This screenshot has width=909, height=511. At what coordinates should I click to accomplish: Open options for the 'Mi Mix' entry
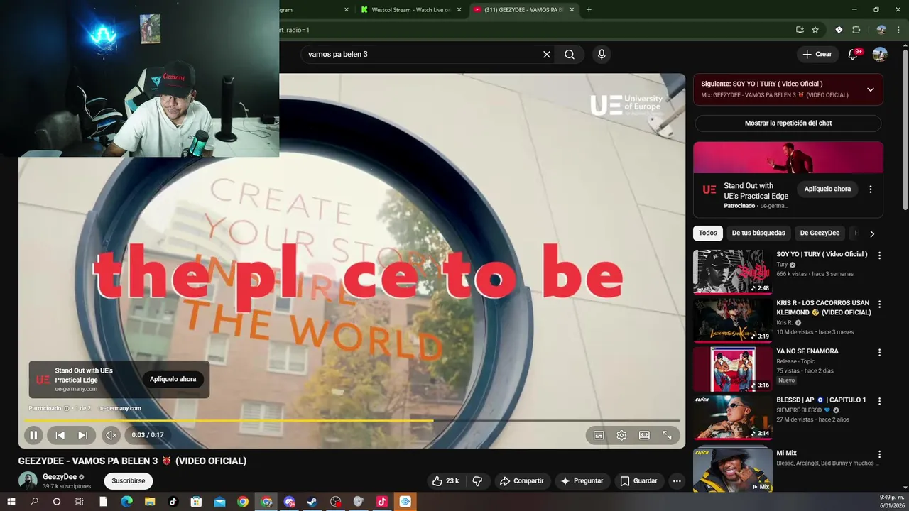pos(880,454)
